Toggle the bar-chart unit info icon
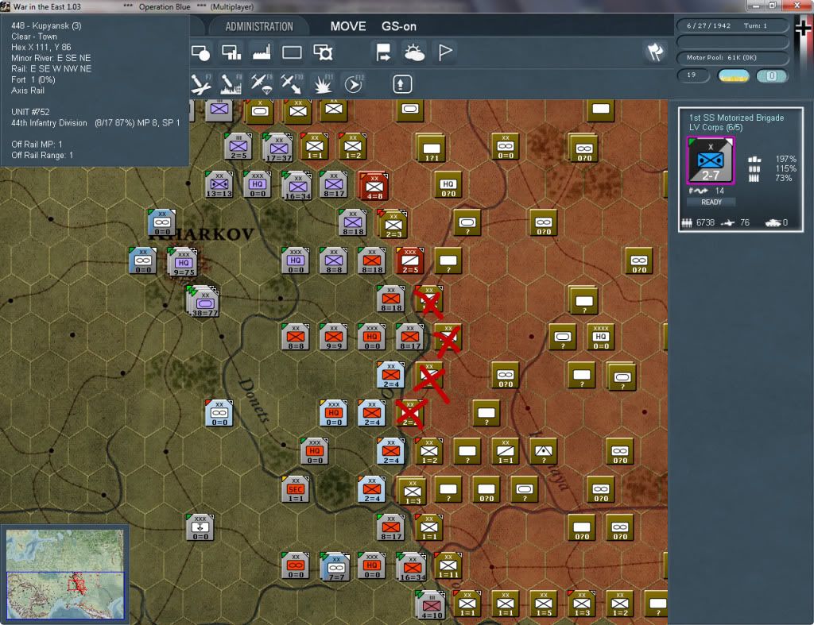Screen dimensions: 814x625 tap(231, 52)
